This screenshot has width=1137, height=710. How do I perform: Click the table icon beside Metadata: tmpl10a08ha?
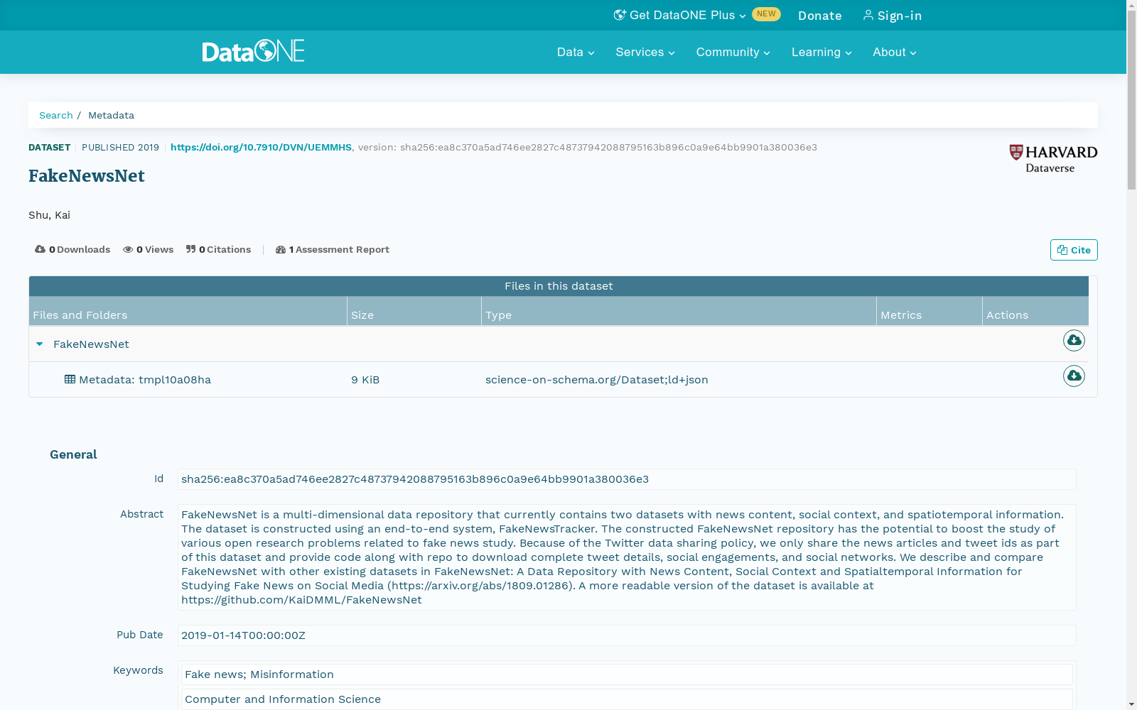click(x=70, y=379)
